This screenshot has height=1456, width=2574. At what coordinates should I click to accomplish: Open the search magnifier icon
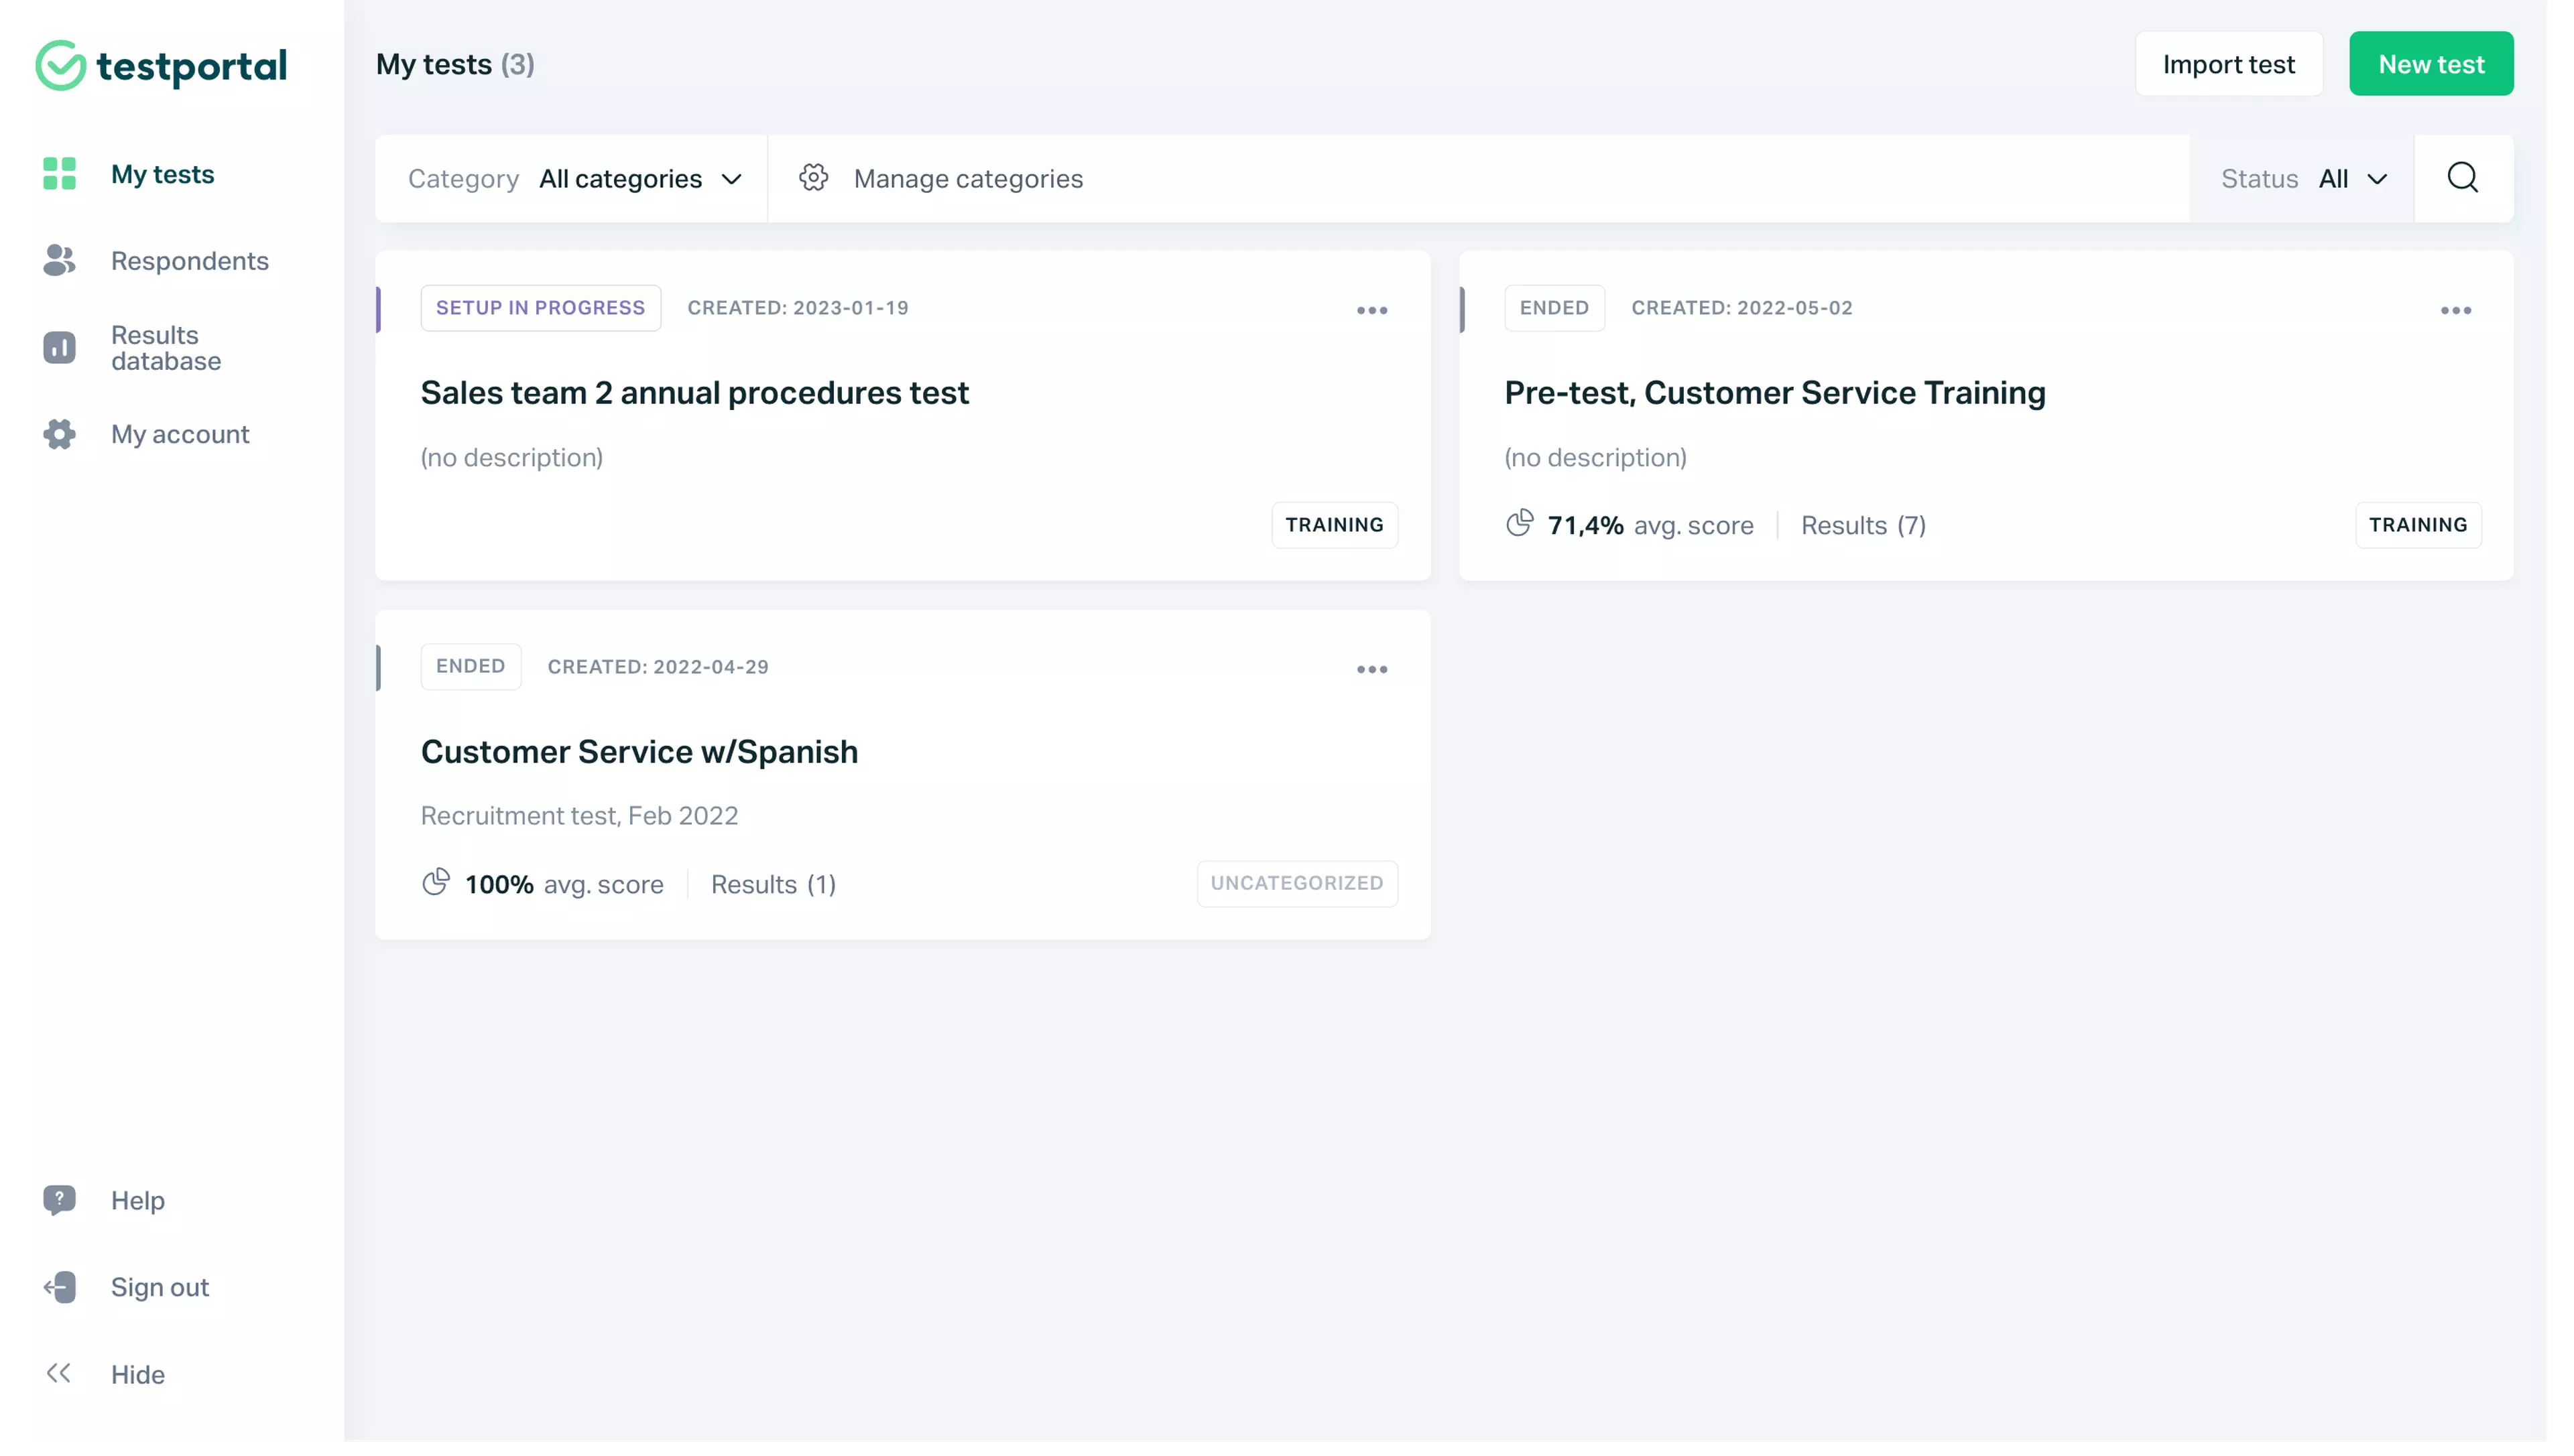(x=2464, y=178)
